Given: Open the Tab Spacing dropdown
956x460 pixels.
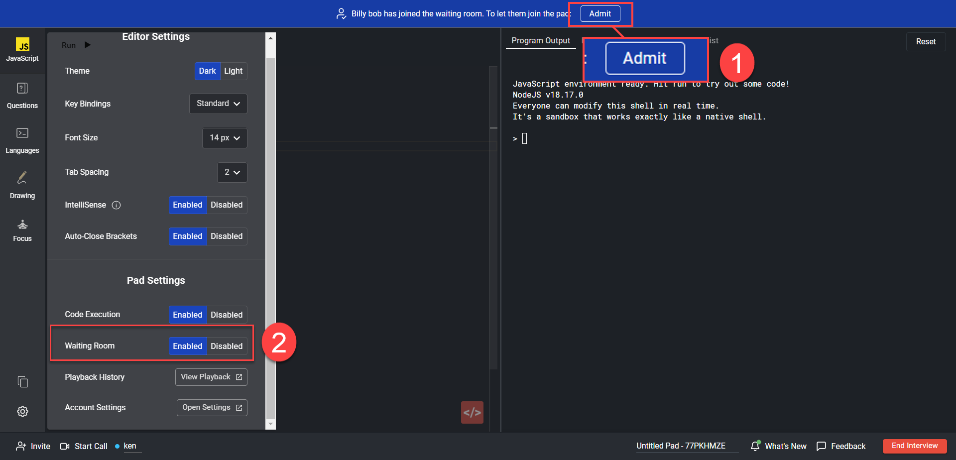Looking at the screenshot, I should [x=232, y=172].
